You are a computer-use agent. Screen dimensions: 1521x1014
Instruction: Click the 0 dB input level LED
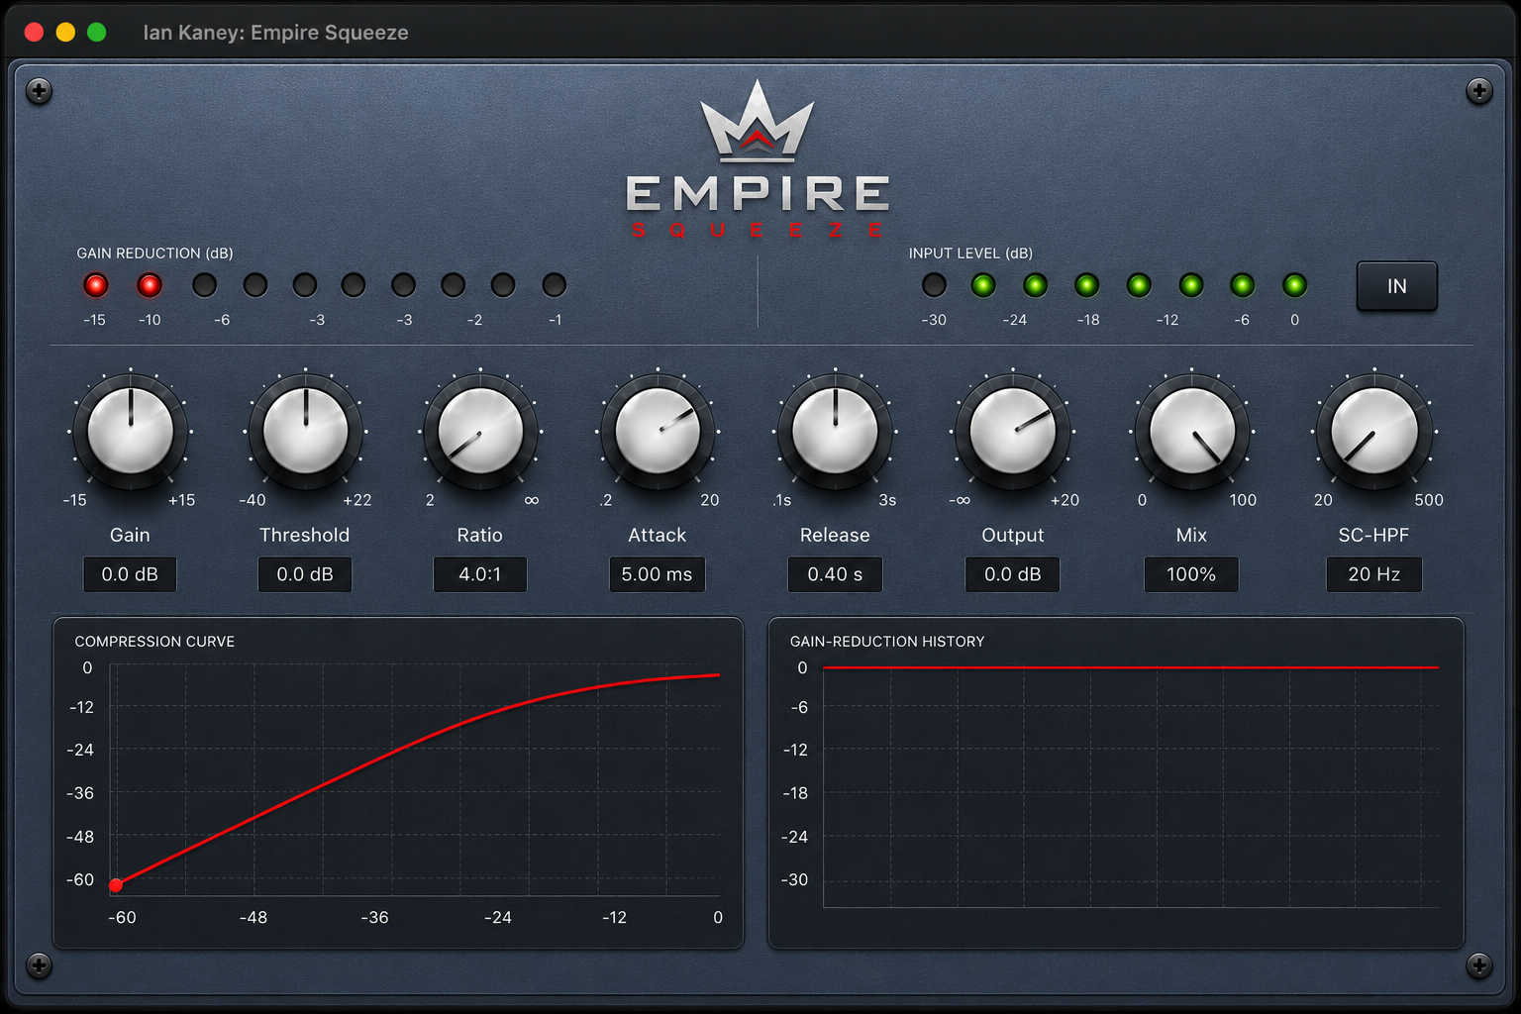1294,286
